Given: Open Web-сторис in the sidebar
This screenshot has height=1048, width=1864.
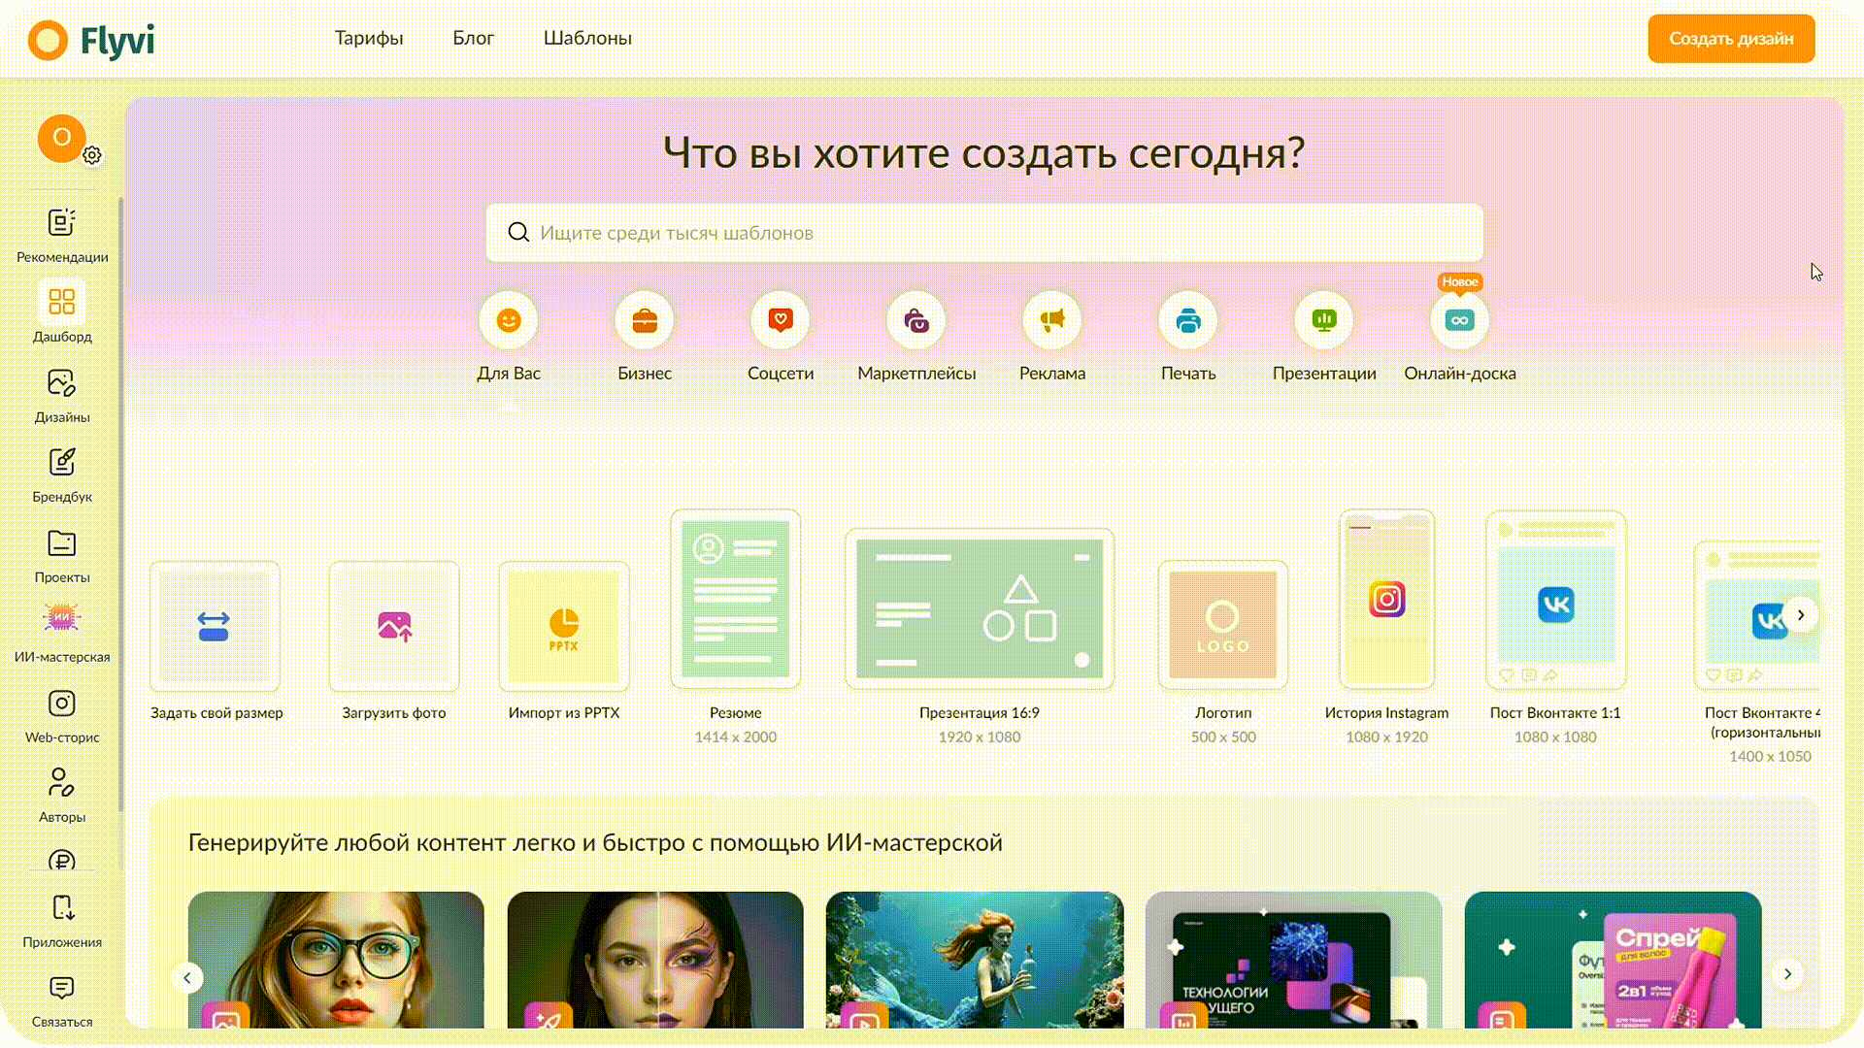Looking at the screenshot, I should [62, 715].
